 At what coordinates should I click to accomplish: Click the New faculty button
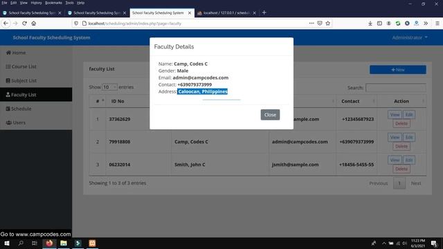tap(398, 70)
